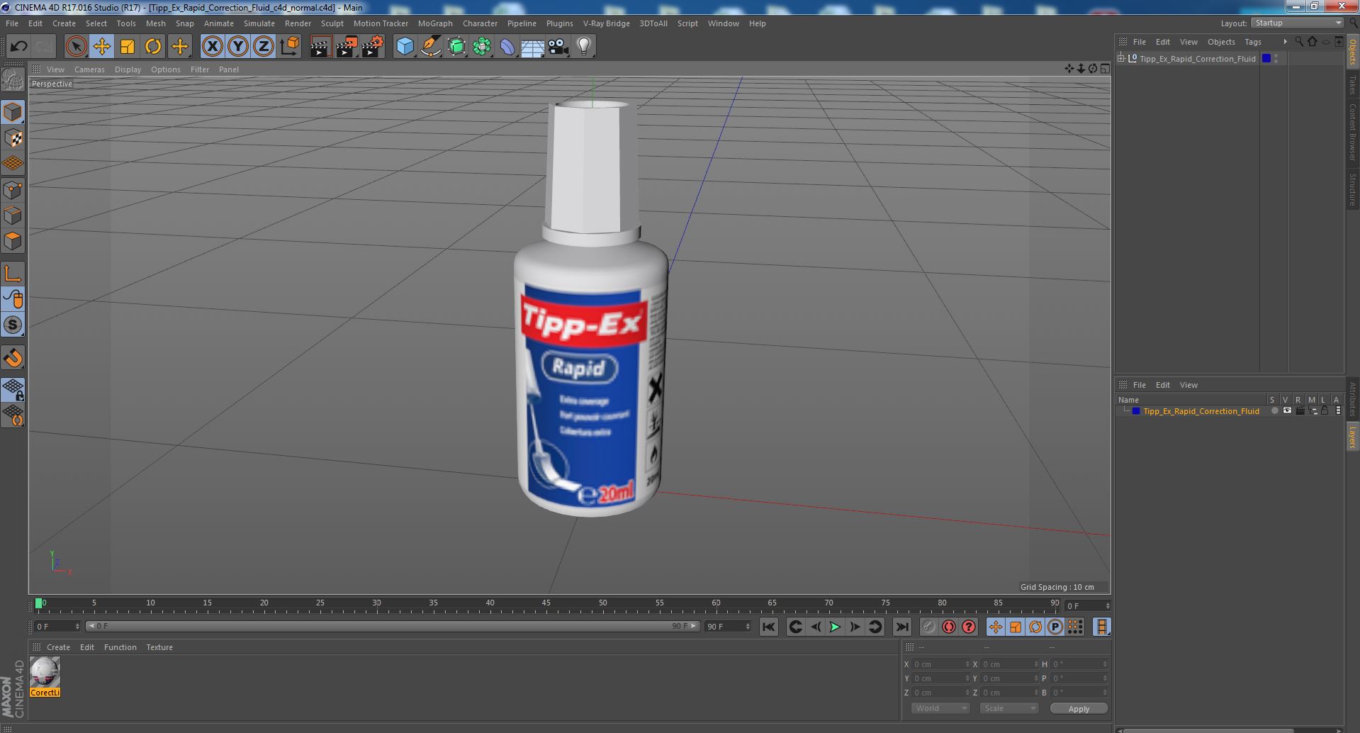The width and height of the screenshot is (1360, 733).
Task: Switch to Texture mode
Action: (13, 138)
